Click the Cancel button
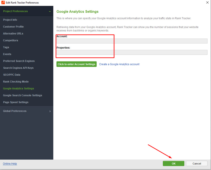The height and width of the screenshot is (170, 211). click(197, 164)
